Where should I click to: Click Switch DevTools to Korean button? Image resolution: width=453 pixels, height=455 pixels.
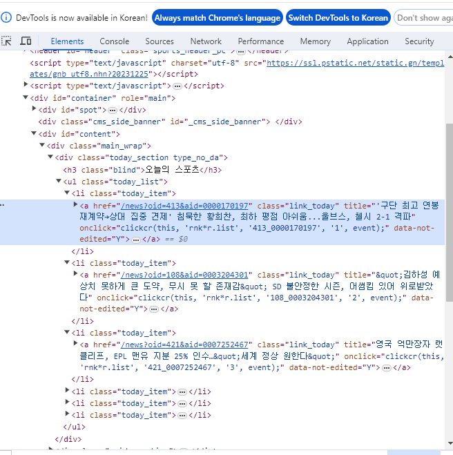338,18
